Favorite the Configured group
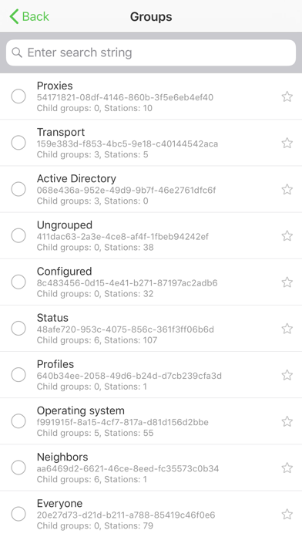 click(287, 282)
